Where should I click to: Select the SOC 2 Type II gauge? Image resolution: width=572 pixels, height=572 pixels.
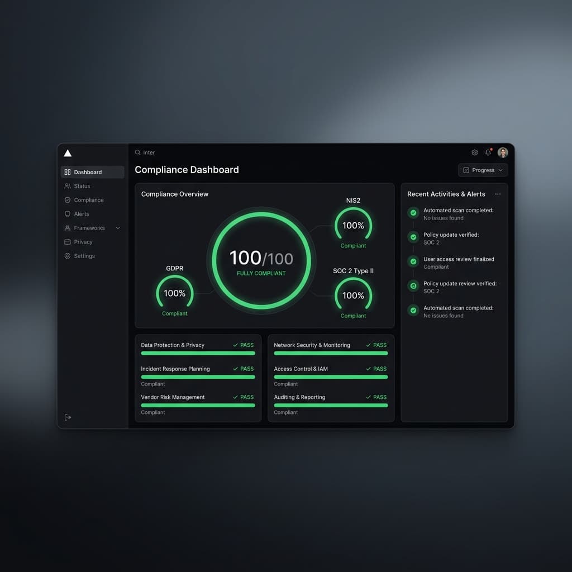tap(353, 294)
